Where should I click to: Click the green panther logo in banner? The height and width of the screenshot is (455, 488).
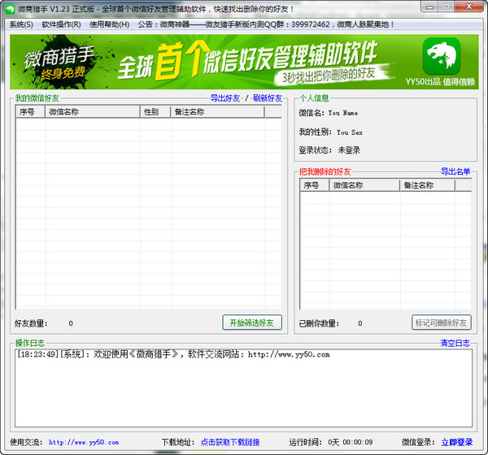click(x=442, y=56)
